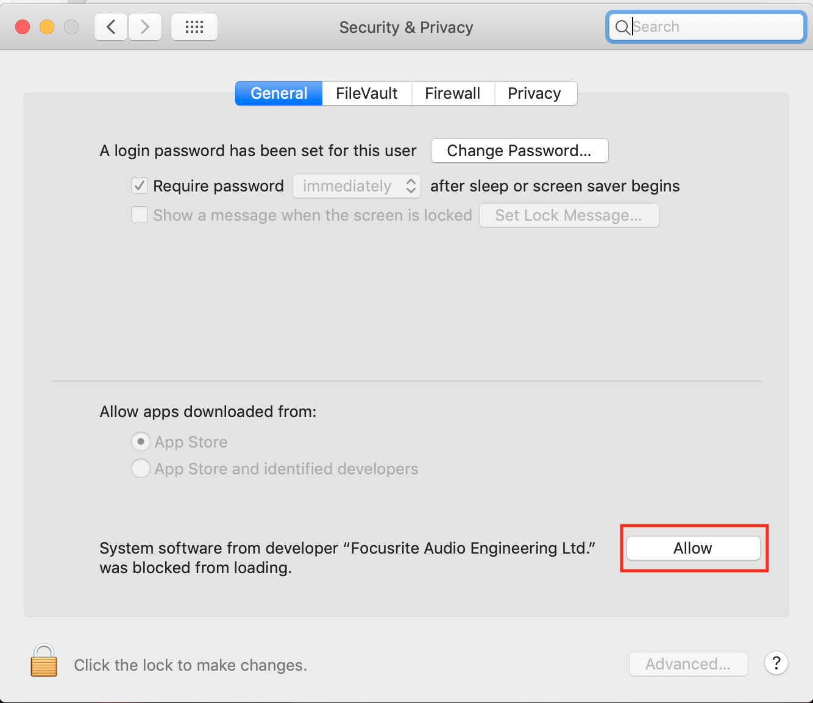This screenshot has height=703, width=813.
Task: Switch to the FileVault tab
Action: tap(367, 93)
